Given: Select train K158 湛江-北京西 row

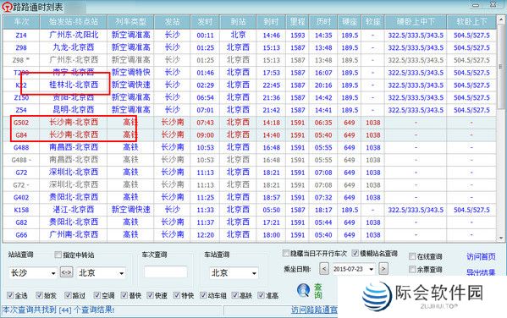Looking at the screenshot, I should (249, 210).
